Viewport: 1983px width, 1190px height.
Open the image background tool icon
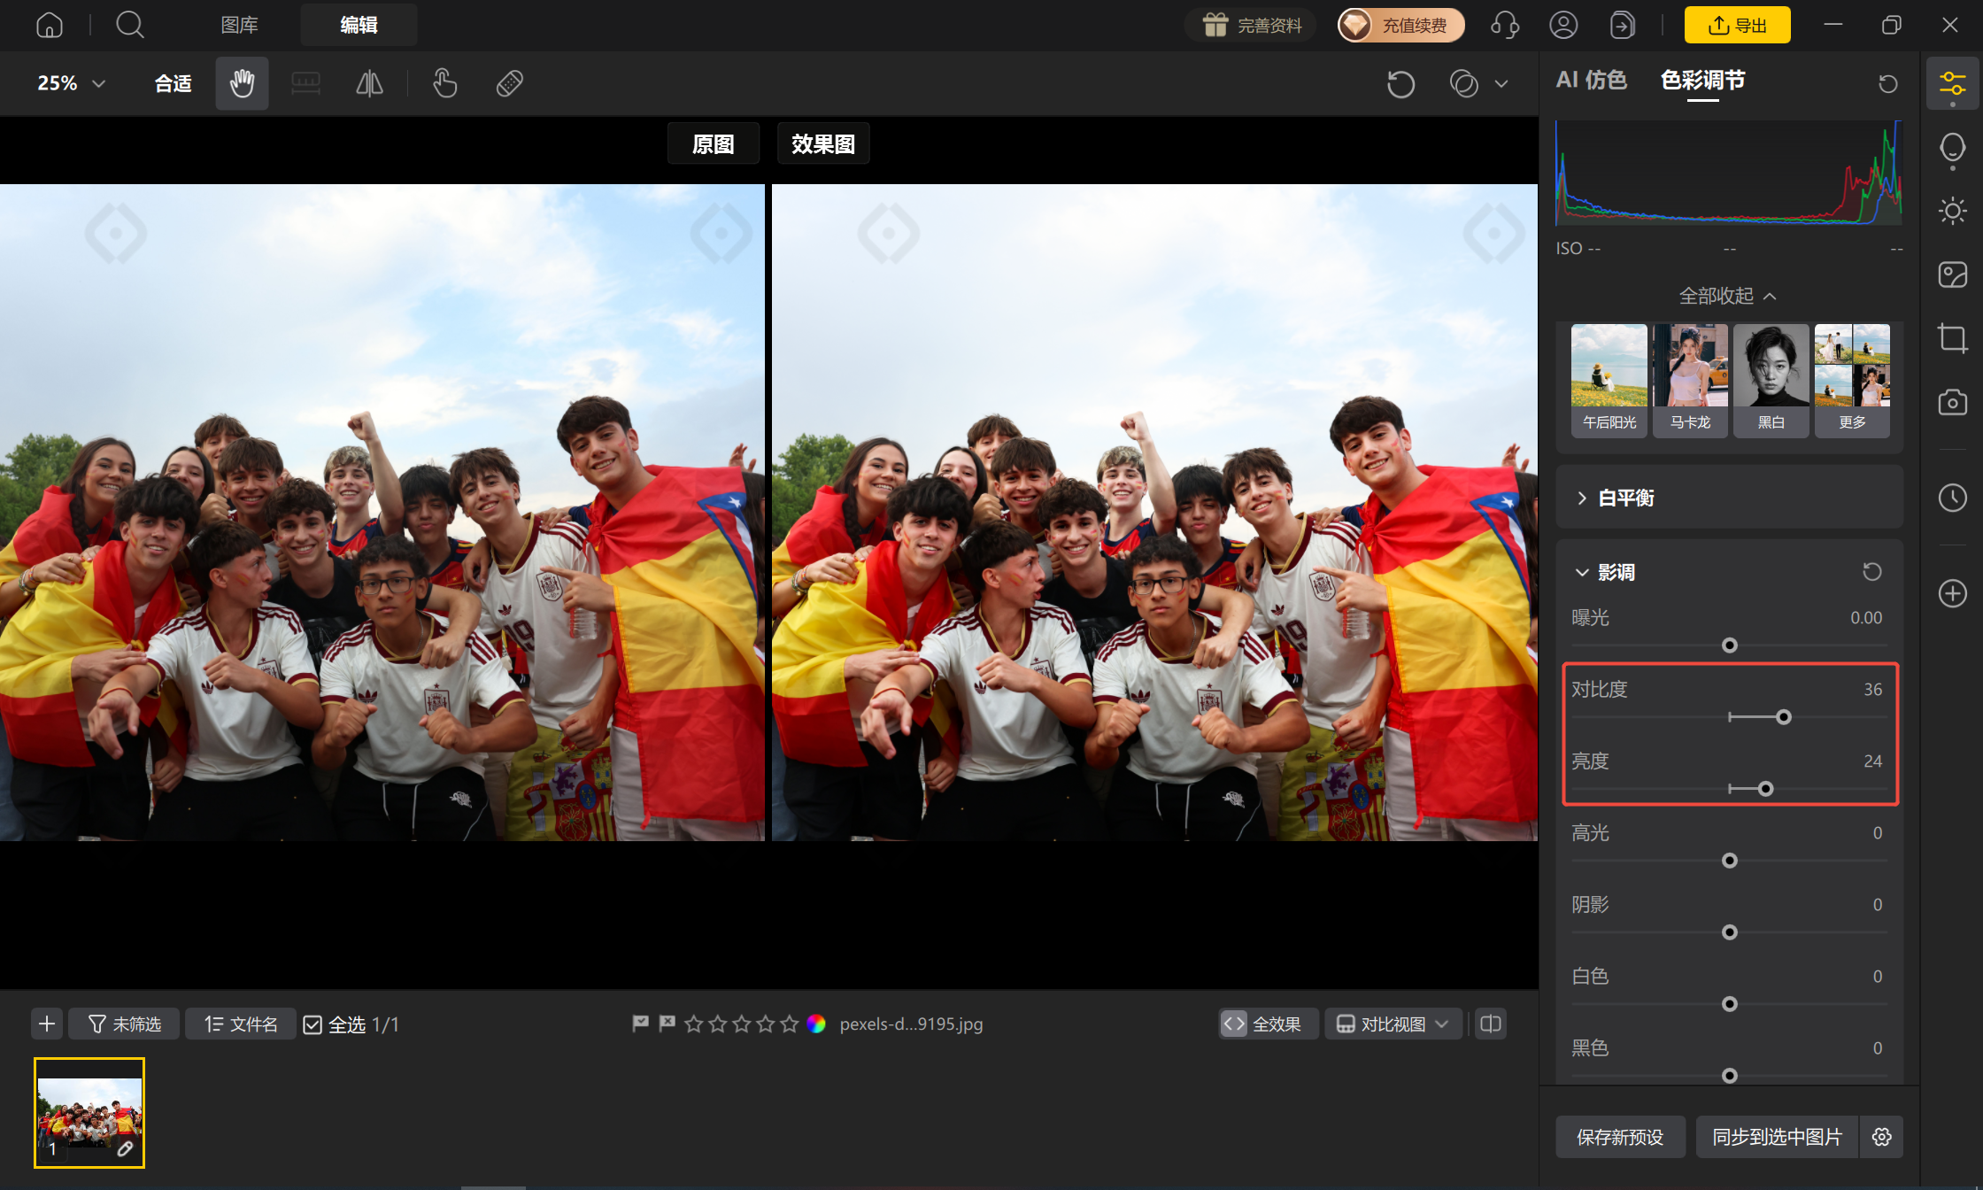tap(1952, 274)
